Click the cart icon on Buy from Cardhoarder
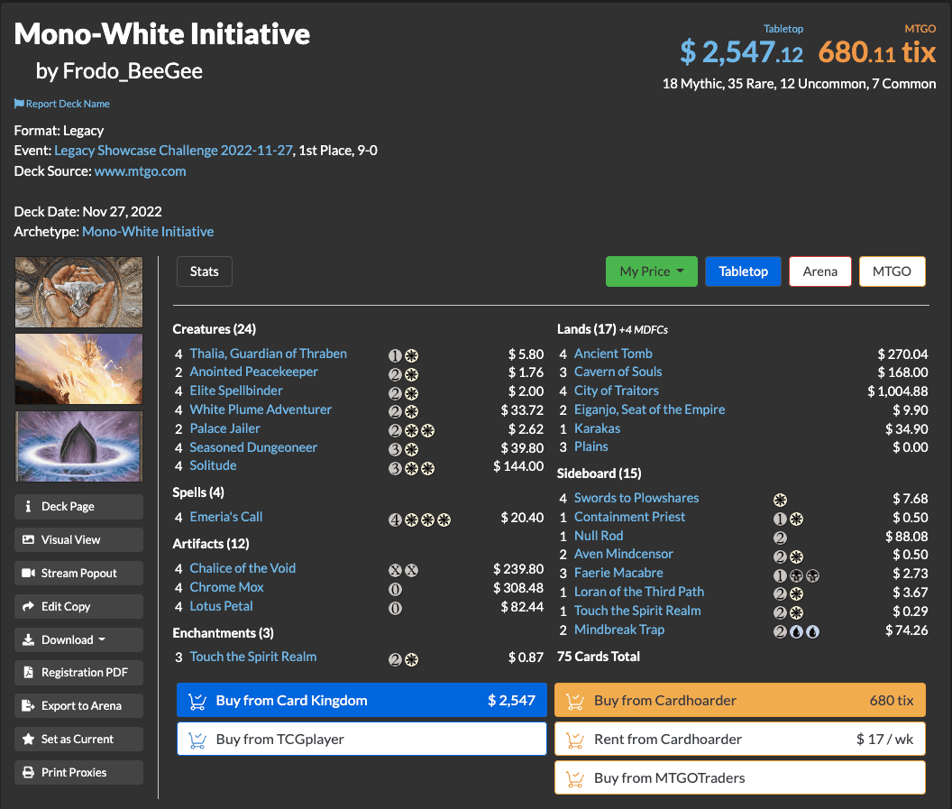The width and height of the screenshot is (952, 809). tap(576, 699)
